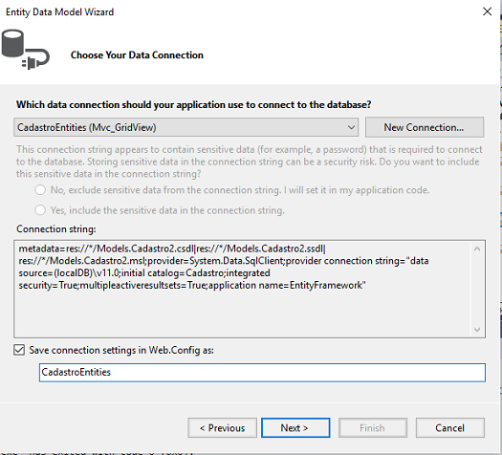Click the connection string scrollbar down arrow

tap(477, 330)
